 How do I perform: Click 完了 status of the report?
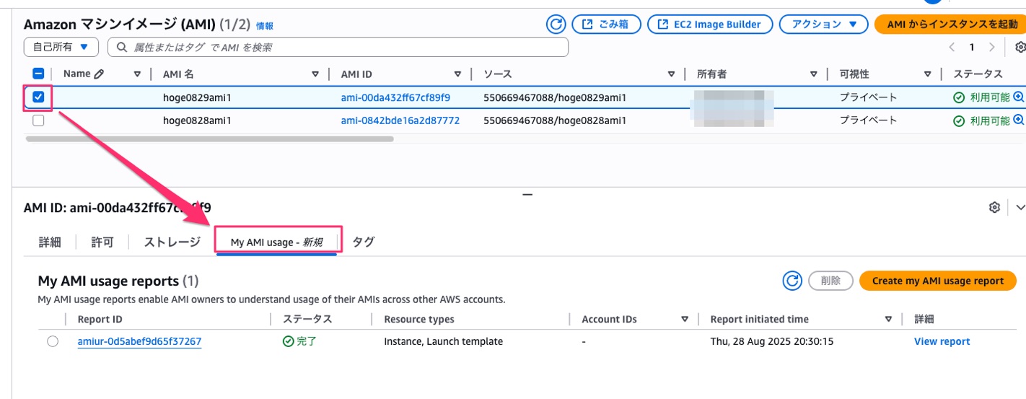300,342
